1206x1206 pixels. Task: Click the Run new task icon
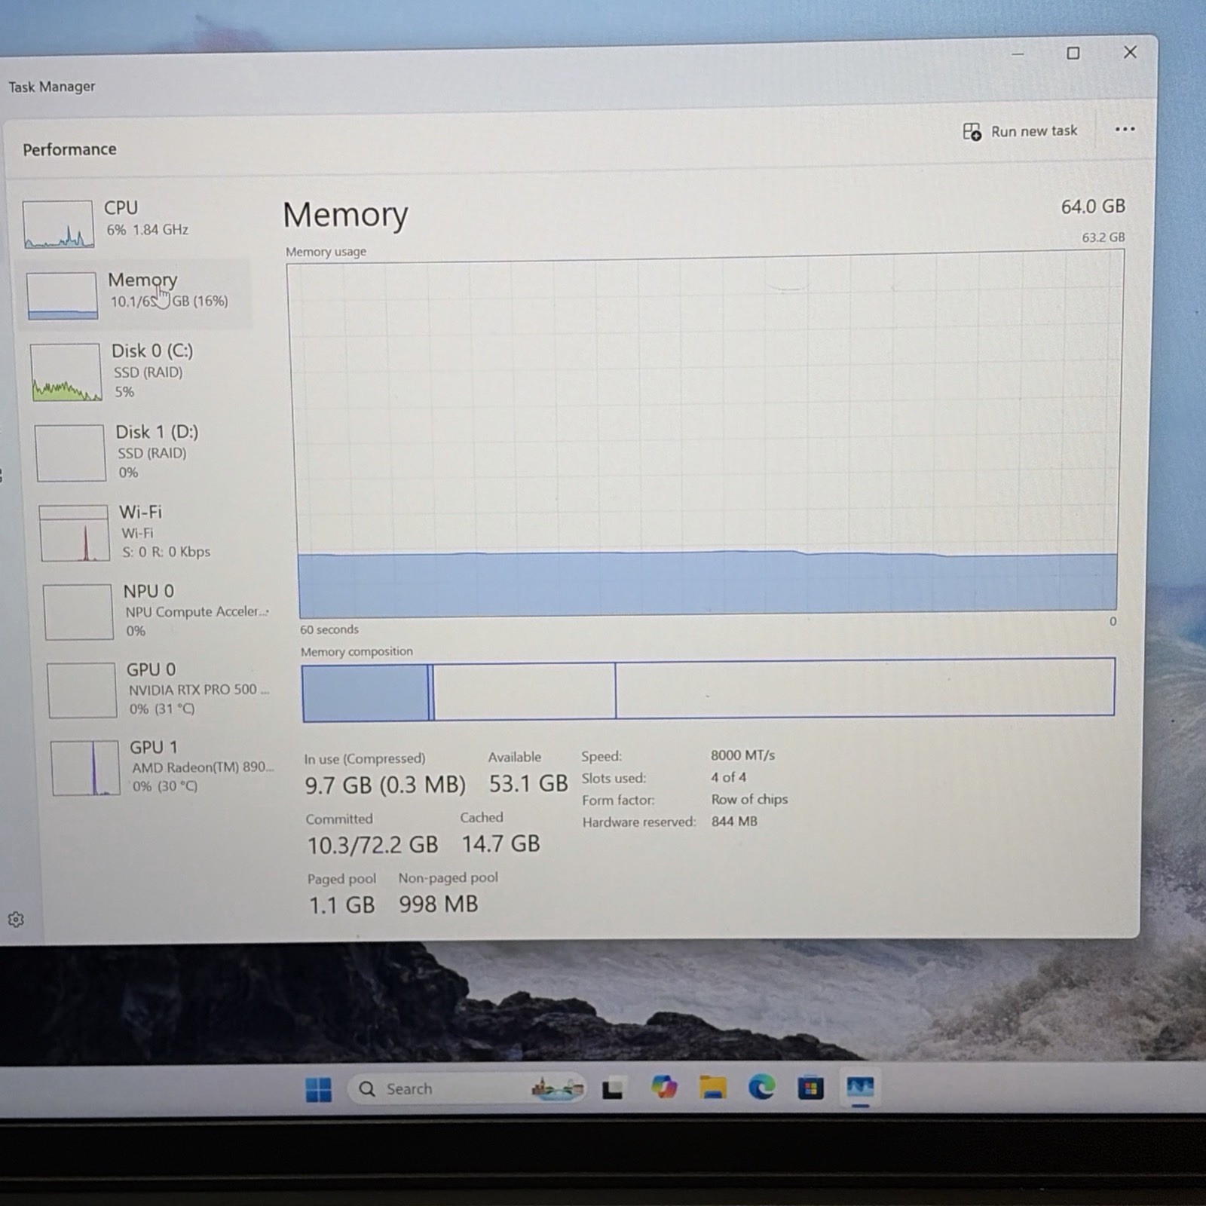point(972,132)
